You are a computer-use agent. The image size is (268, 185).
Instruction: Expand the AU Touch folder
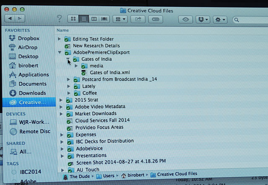click(x=62, y=170)
